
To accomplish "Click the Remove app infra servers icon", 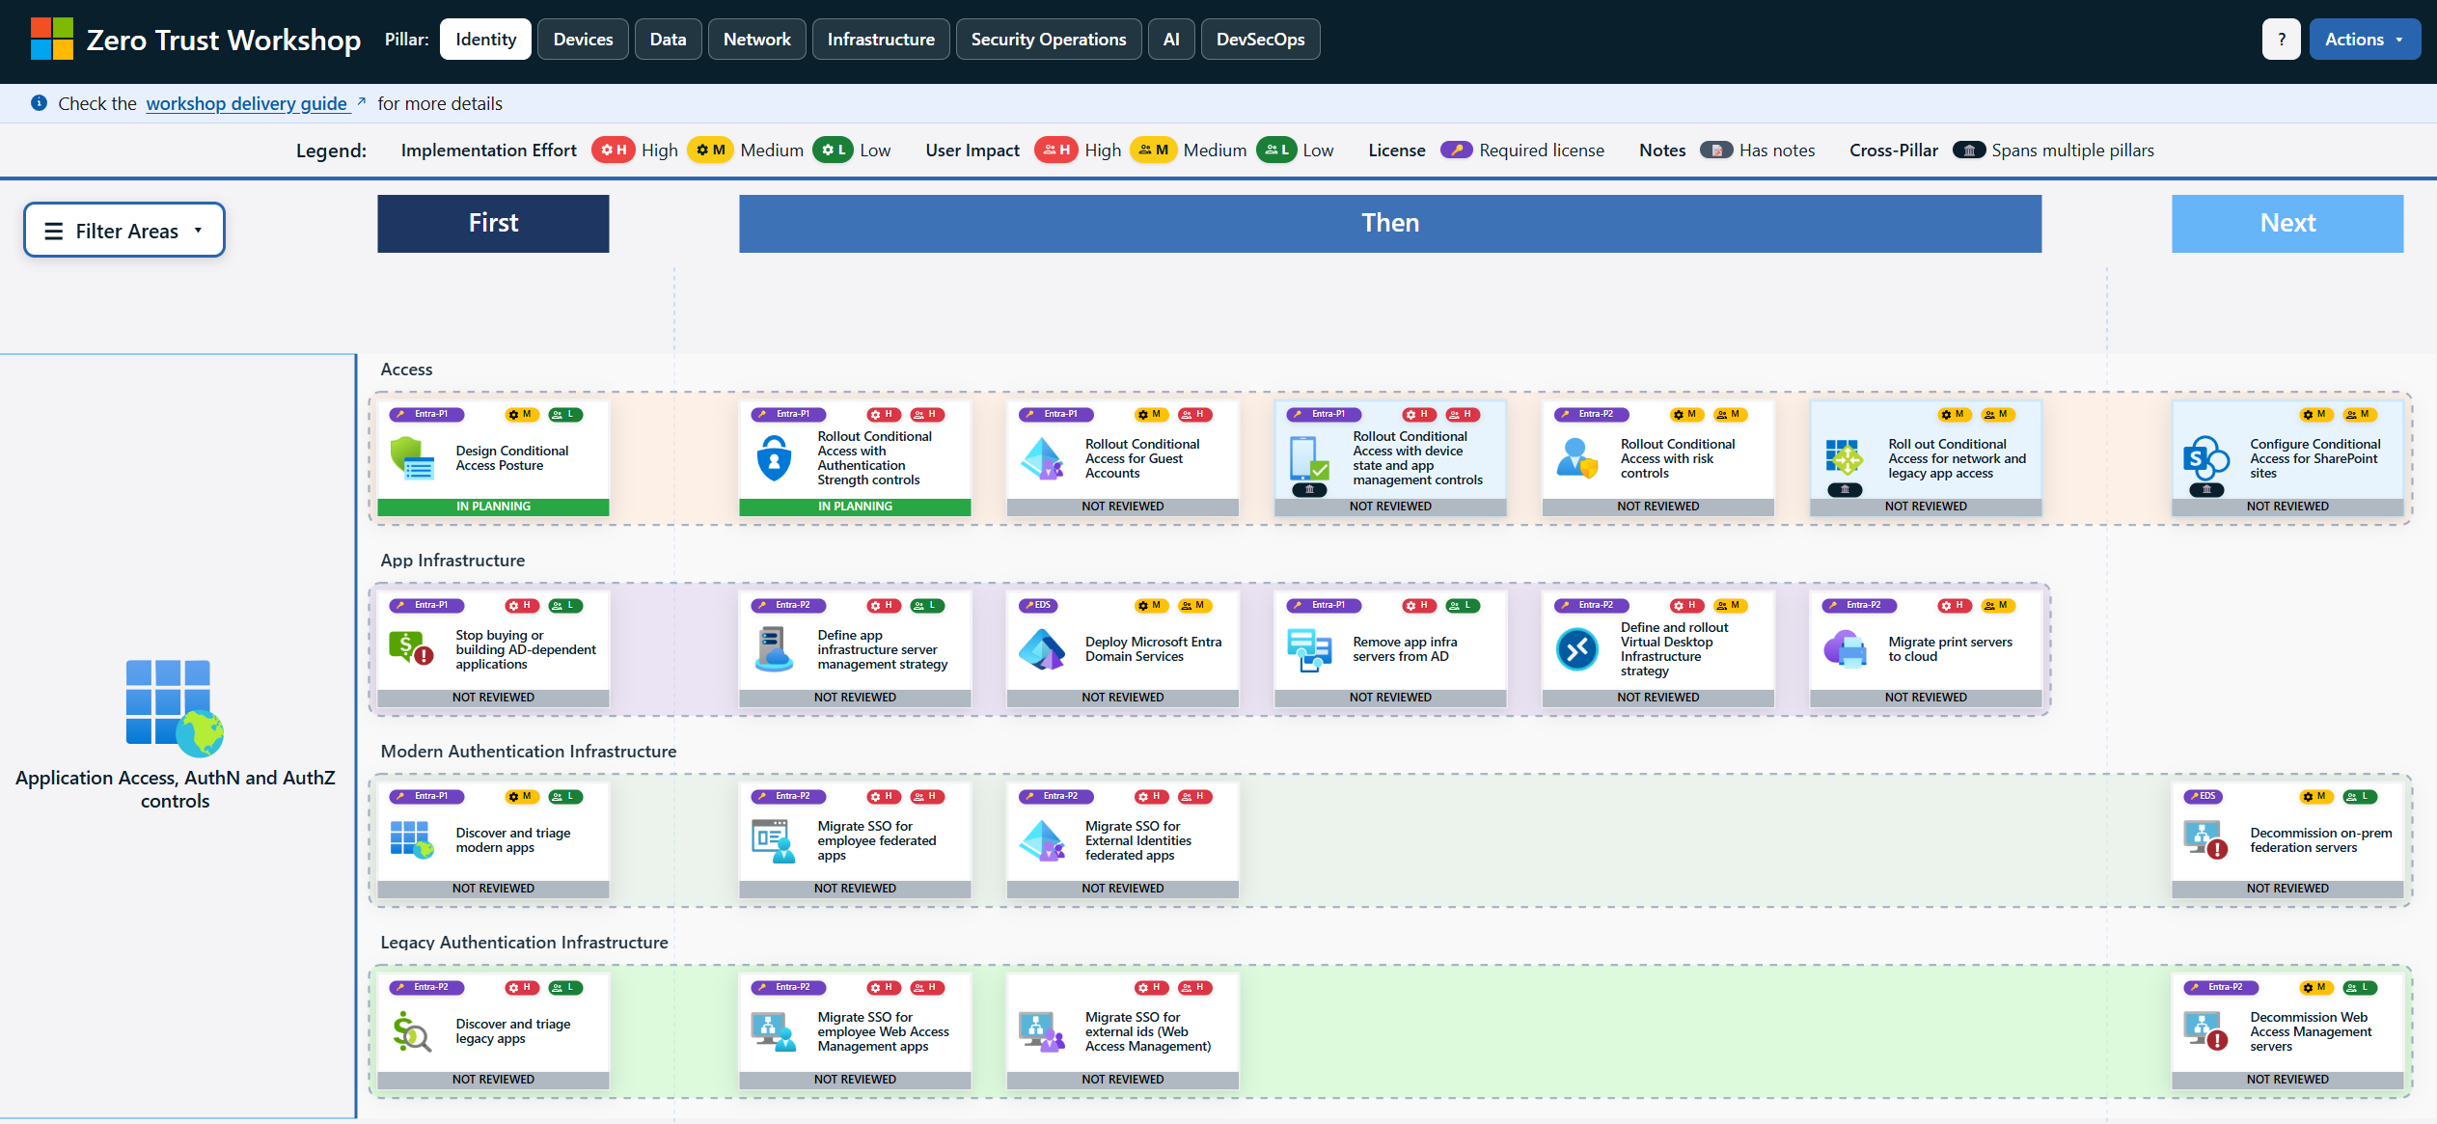I will pos(1309,649).
